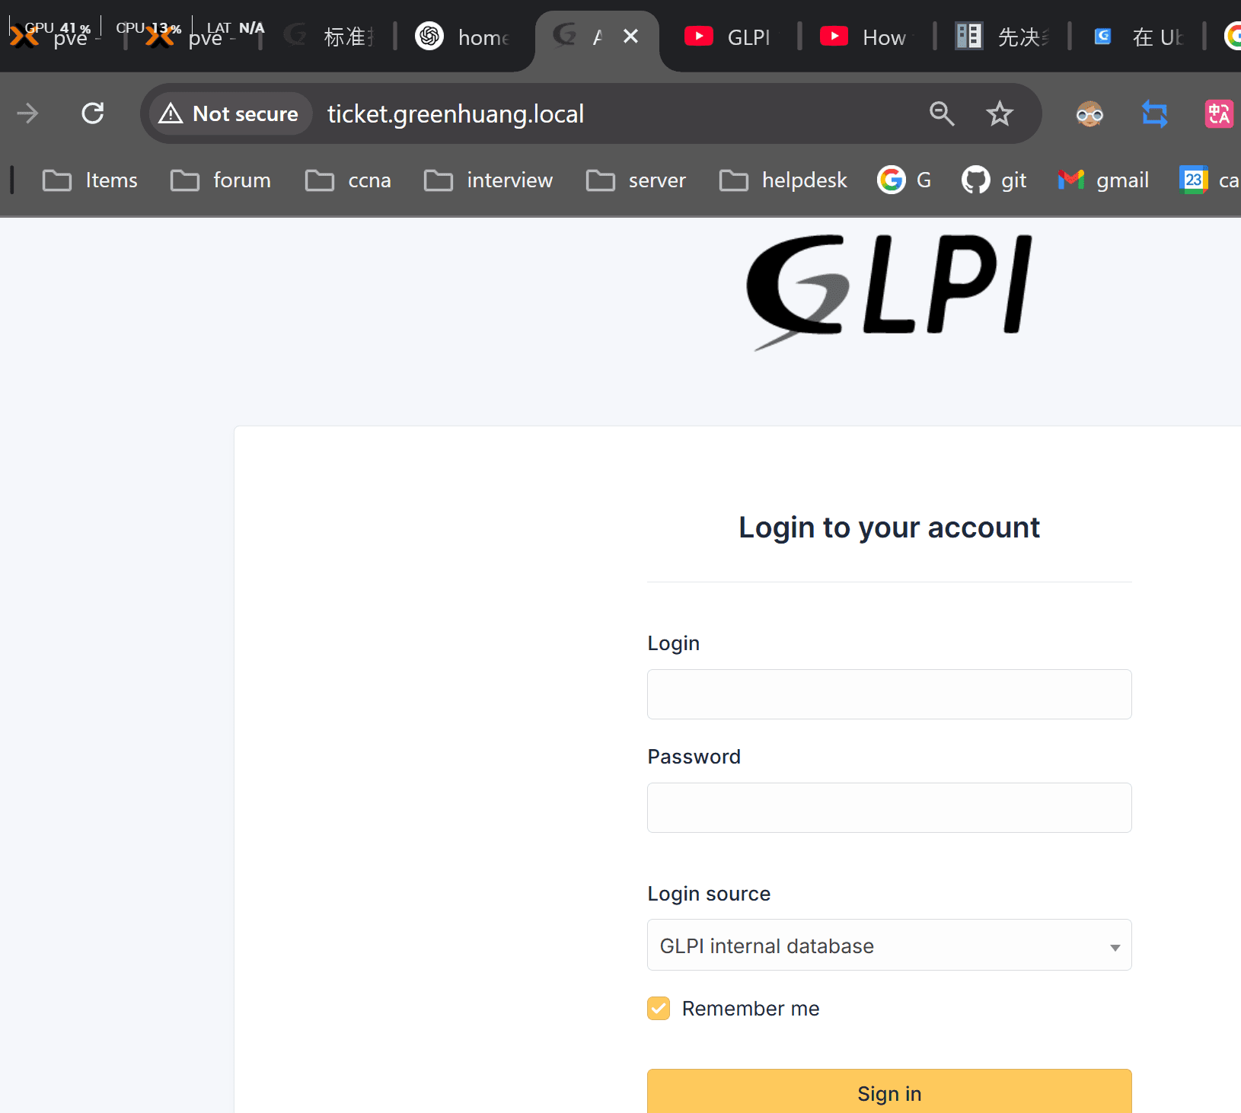
Task: Click the ticket.greenhuang.local address bar
Action: (x=455, y=113)
